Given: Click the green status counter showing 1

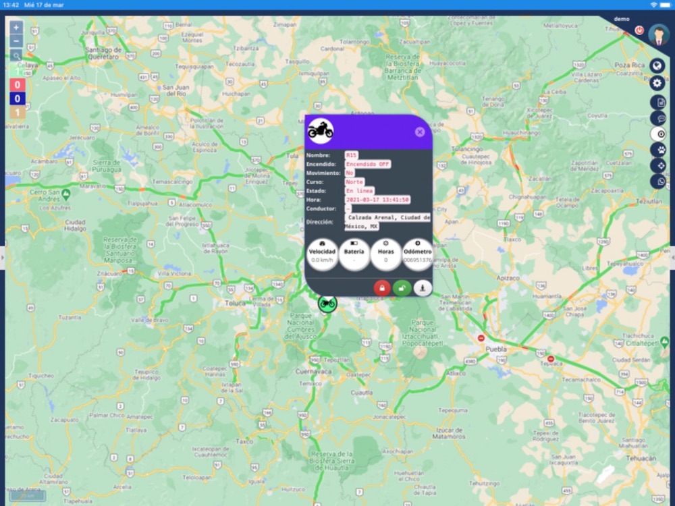Looking at the screenshot, I should 18,71.
